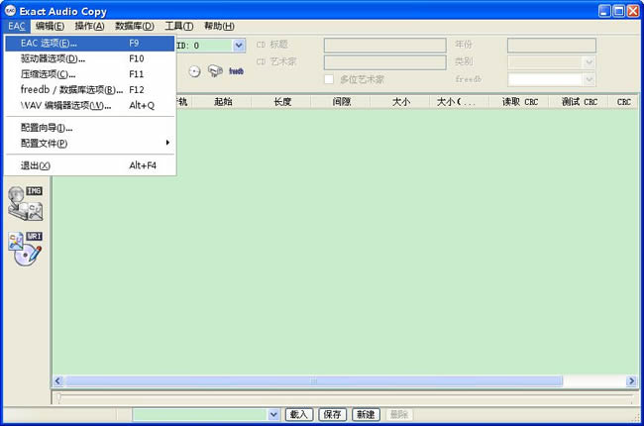Open the 工具(T) menu
The height and width of the screenshot is (426, 644).
[x=178, y=27]
